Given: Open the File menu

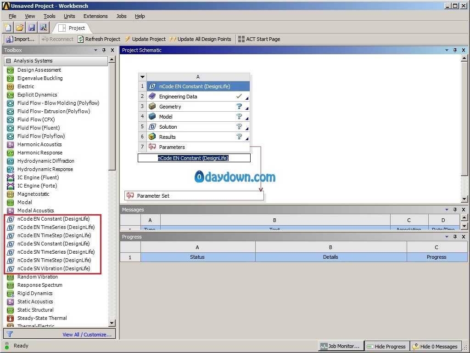Looking at the screenshot, I should [12, 16].
